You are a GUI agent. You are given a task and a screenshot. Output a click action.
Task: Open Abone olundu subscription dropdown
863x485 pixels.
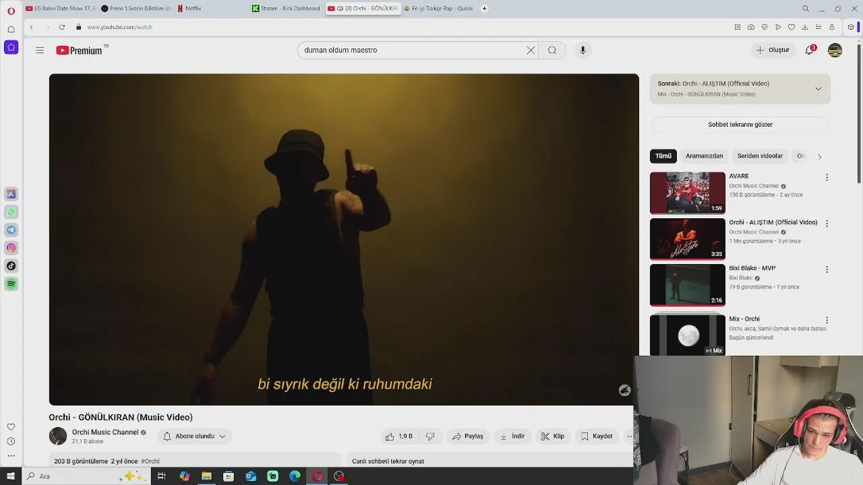click(x=194, y=437)
